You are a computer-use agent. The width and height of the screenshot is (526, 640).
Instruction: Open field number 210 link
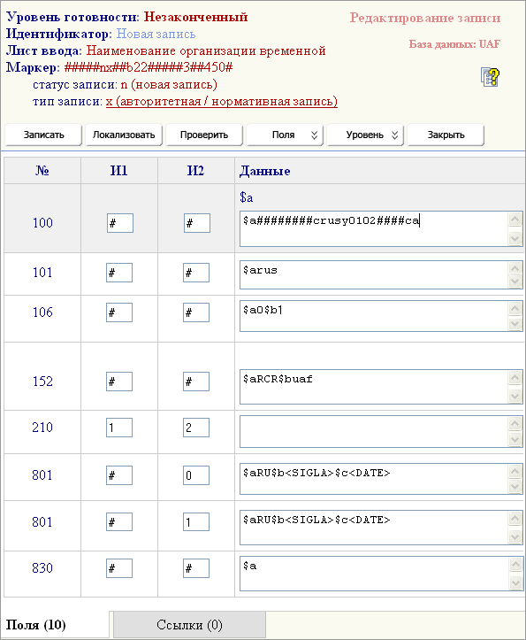42,428
